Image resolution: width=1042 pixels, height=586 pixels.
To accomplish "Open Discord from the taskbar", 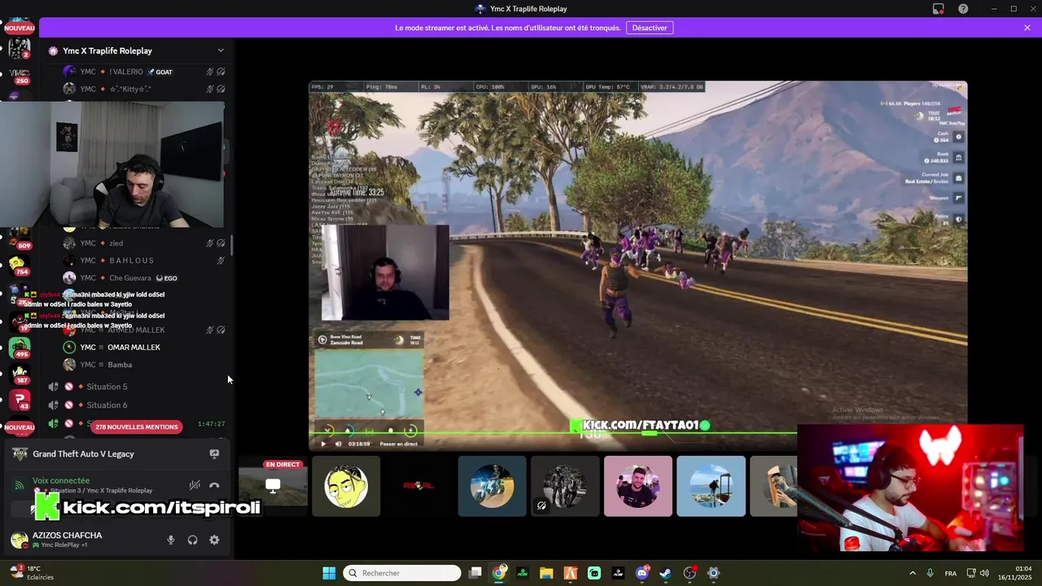I will 642,573.
